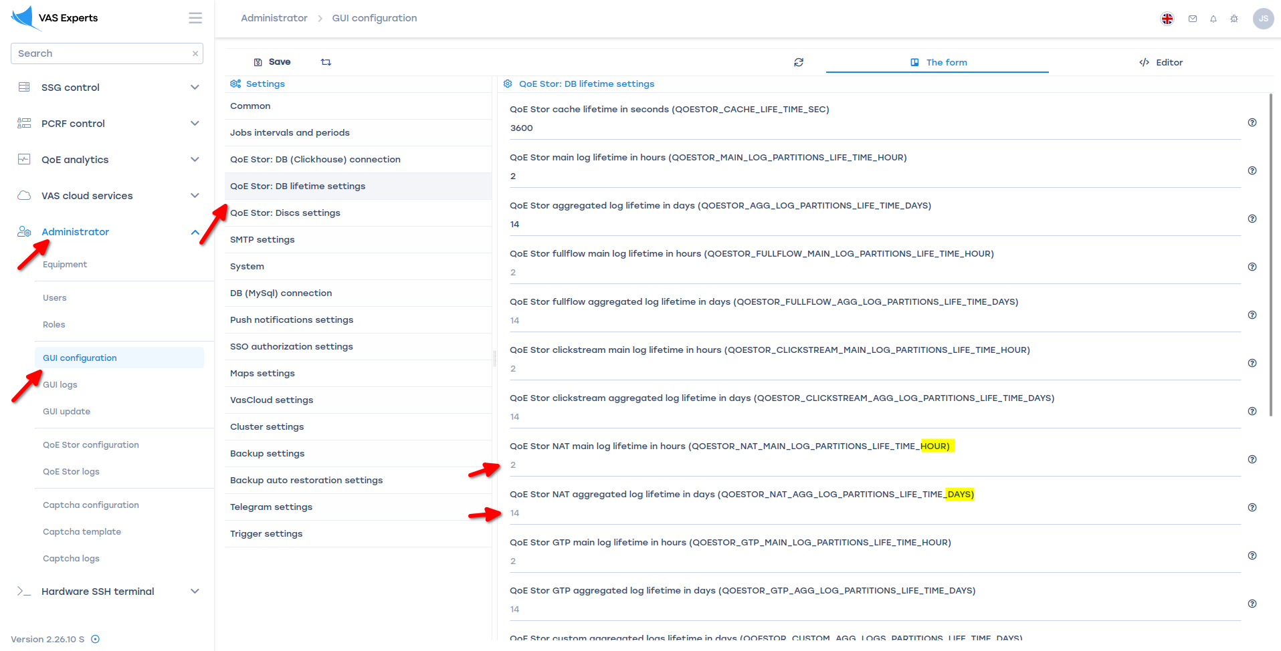Select the The form tab
Screen dimensions: 1281x651
pyautogui.click(x=938, y=62)
